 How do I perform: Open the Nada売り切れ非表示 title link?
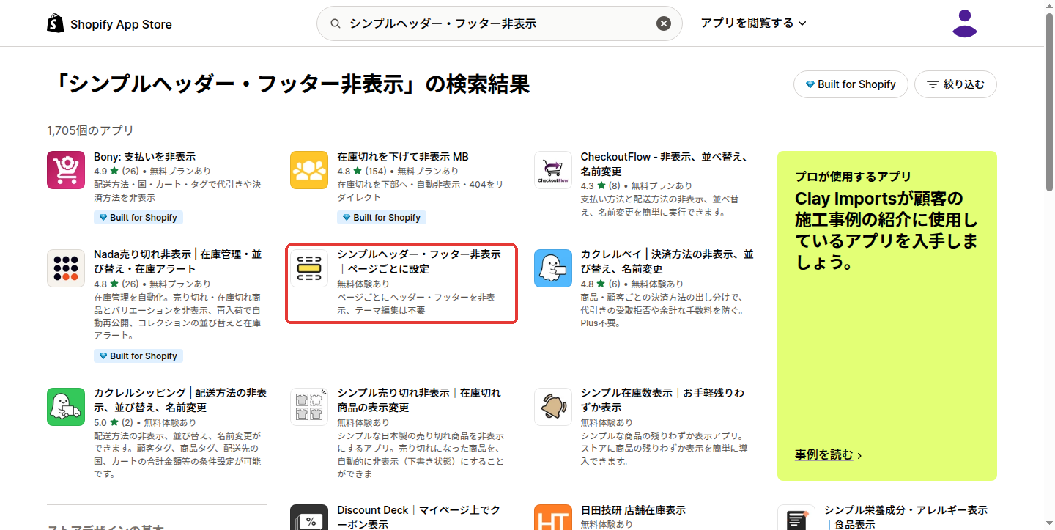pyautogui.click(x=177, y=262)
